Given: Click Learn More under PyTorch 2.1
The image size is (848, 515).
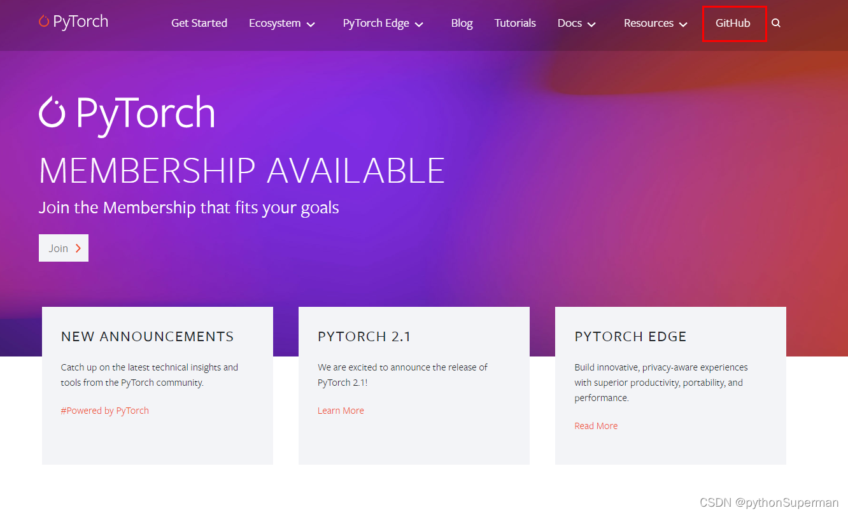Looking at the screenshot, I should [341, 411].
